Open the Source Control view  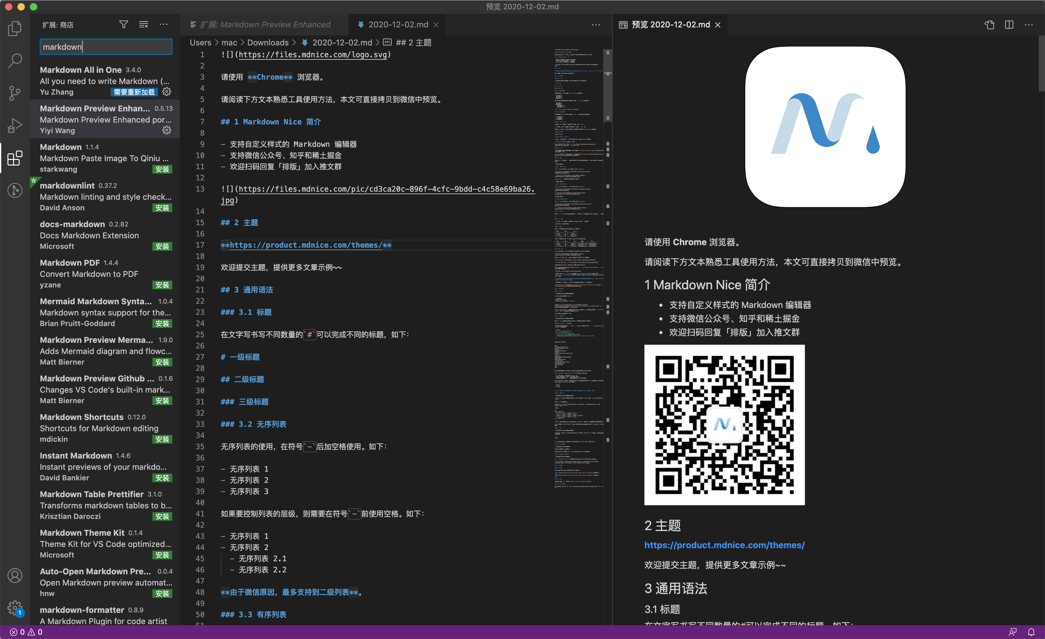(x=15, y=93)
